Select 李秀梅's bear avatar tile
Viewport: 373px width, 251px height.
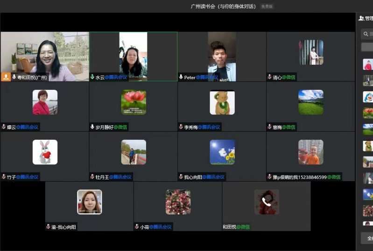coord(222,102)
